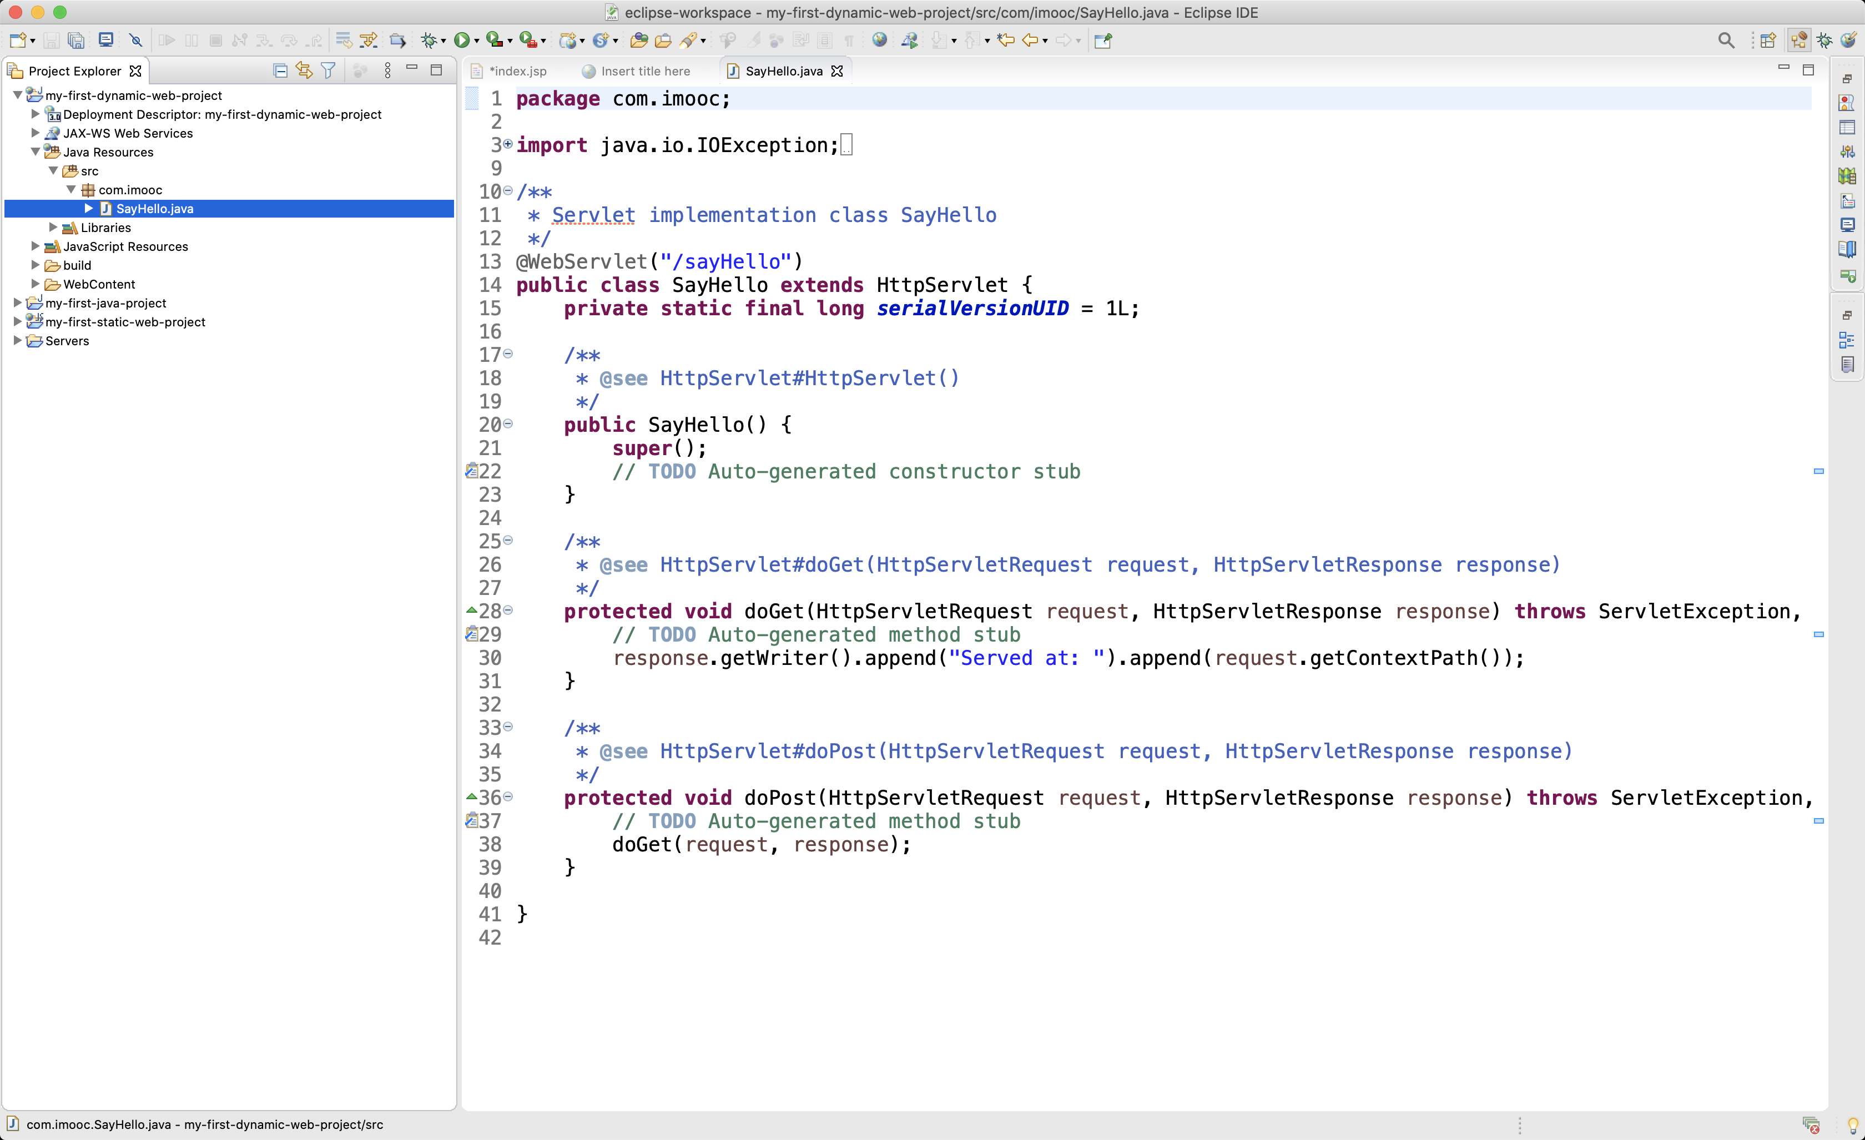Collapse the my-first-dynamic-web-project tree node
Image resolution: width=1865 pixels, height=1140 pixels.
pyautogui.click(x=17, y=95)
